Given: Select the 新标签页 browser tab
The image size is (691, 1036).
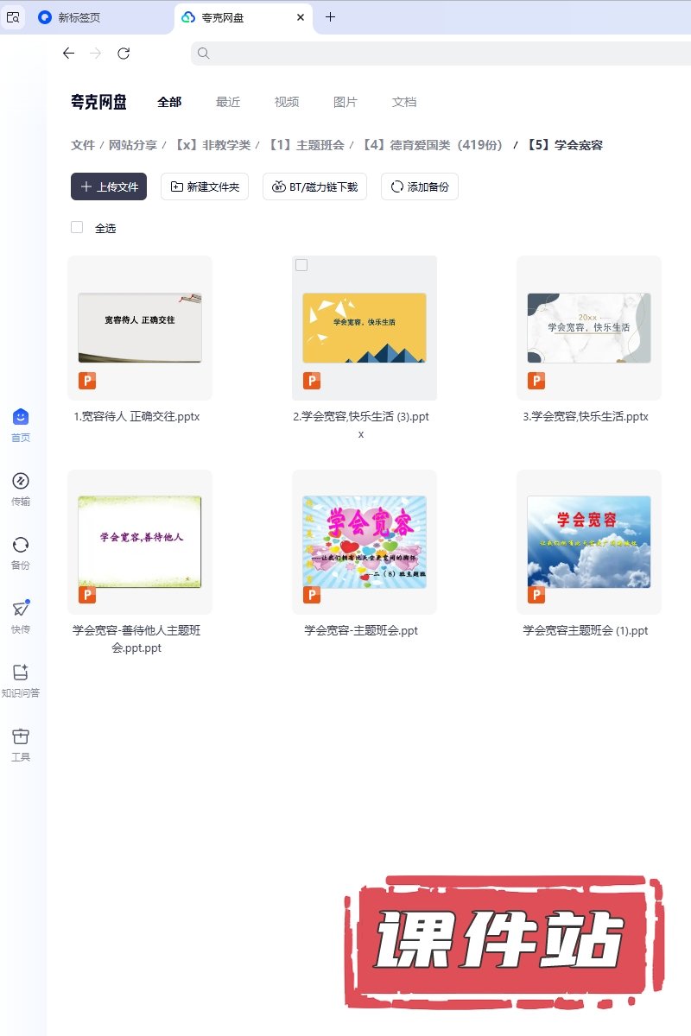Looking at the screenshot, I should [79, 17].
